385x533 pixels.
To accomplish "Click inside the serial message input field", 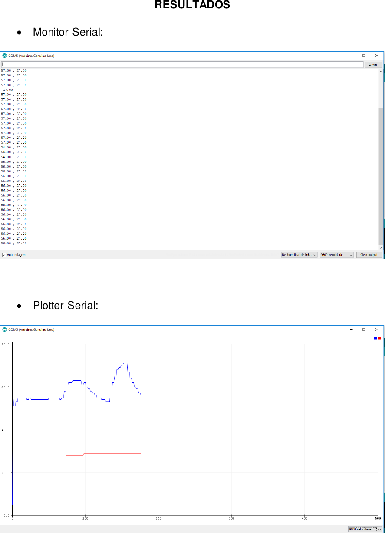I will pyautogui.click(x=174, y=64).
